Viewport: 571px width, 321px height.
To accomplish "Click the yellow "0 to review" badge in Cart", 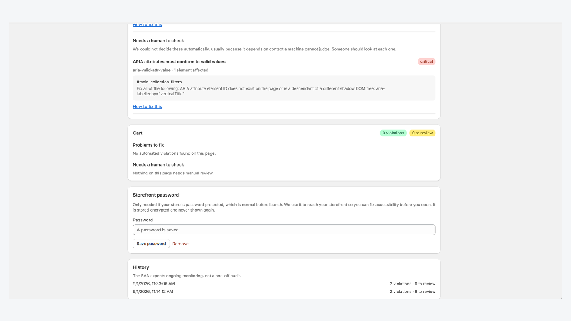I will (x=422, y=133).
